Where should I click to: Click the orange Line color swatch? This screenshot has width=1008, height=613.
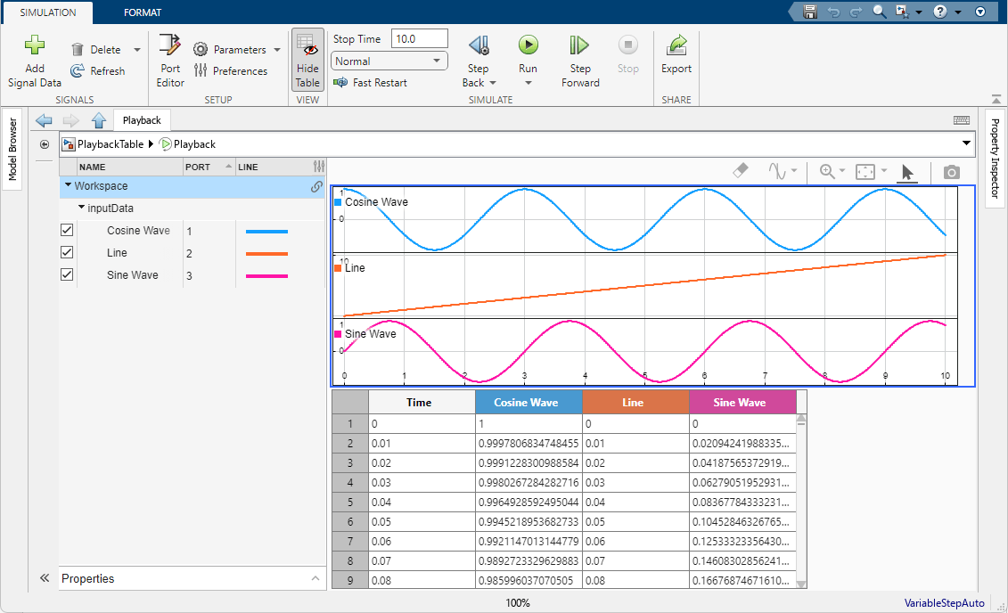266,254
